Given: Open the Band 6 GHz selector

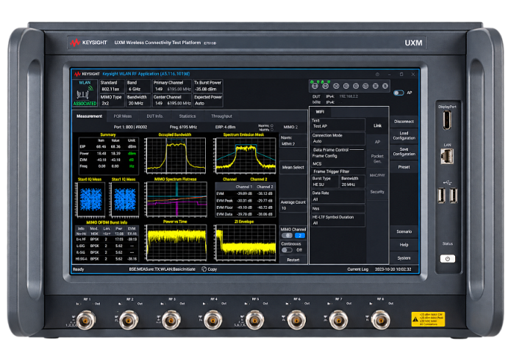Looking at the screenshot, I should (x=138, y=86).
